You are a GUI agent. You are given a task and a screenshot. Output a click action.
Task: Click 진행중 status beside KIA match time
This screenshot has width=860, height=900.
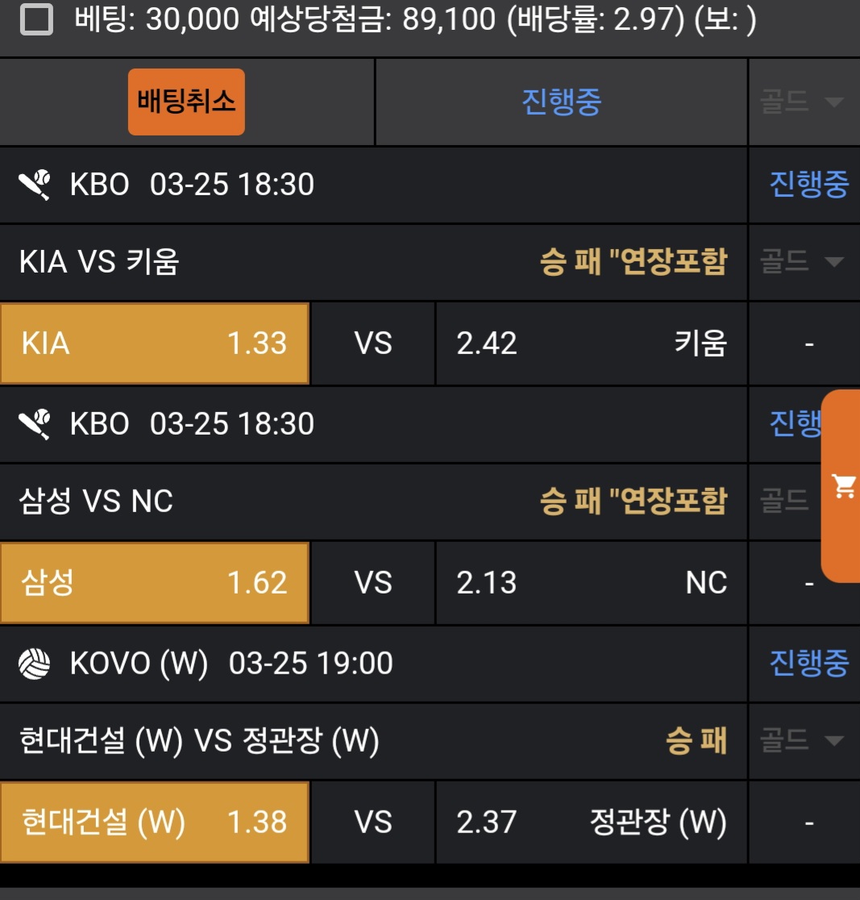click(x=808, y=185)
